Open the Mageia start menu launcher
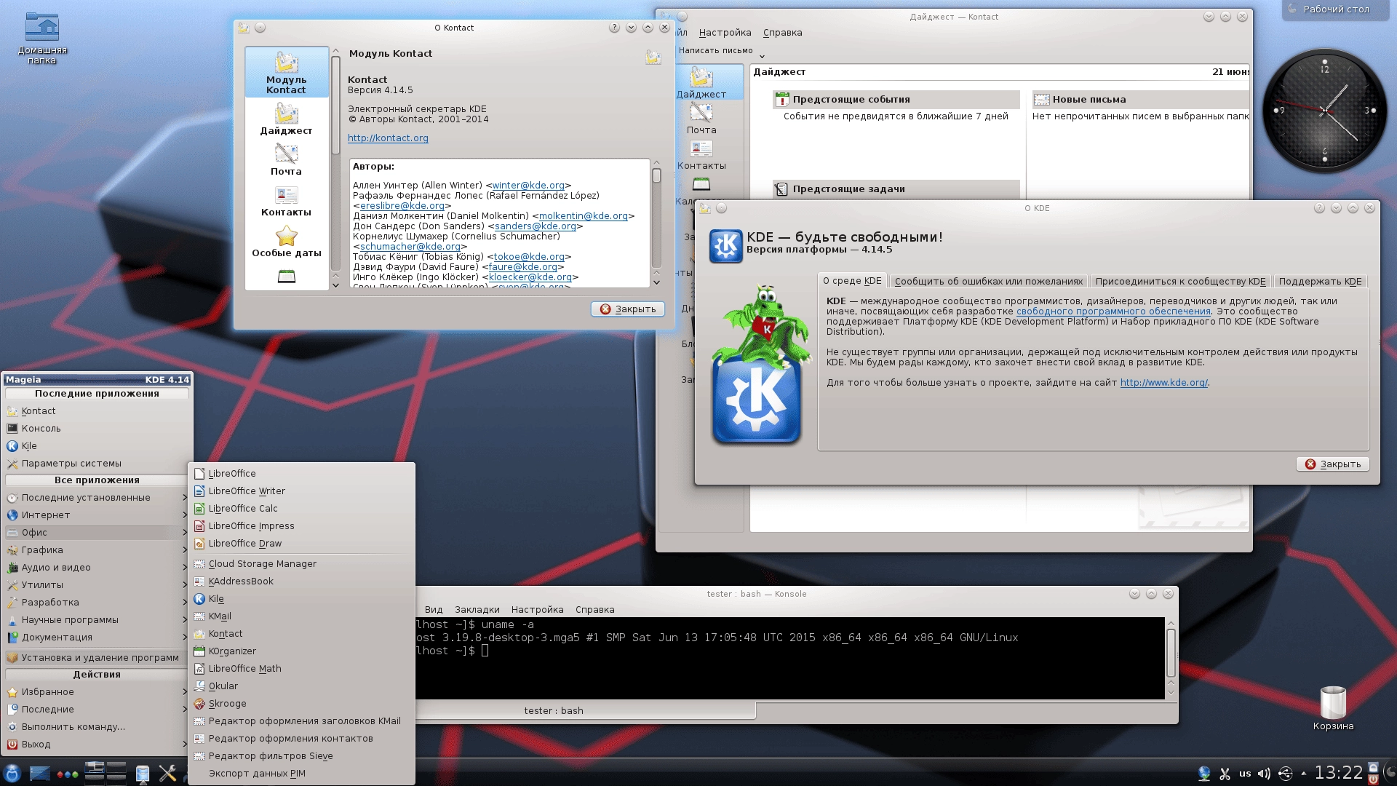 [12, 773]
